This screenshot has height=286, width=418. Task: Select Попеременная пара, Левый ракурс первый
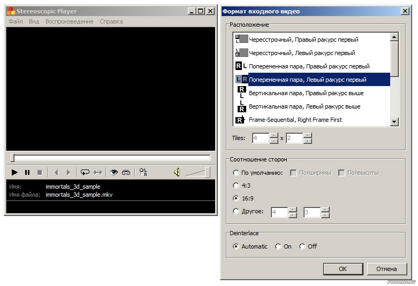pos(311,79)
